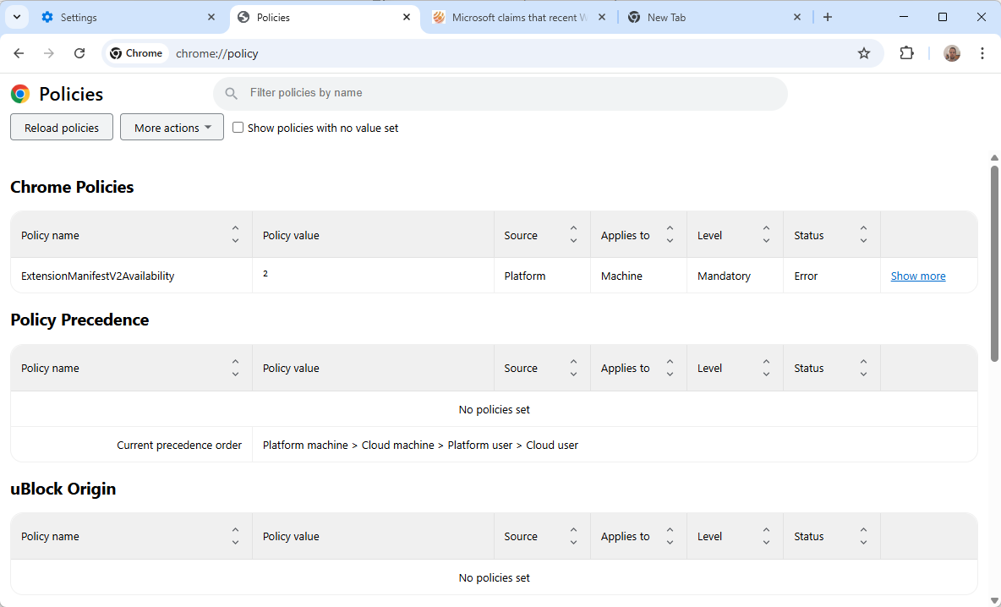Minimize the Chrome window
This screenshot has width=1001, height=607.
[903, 17]
